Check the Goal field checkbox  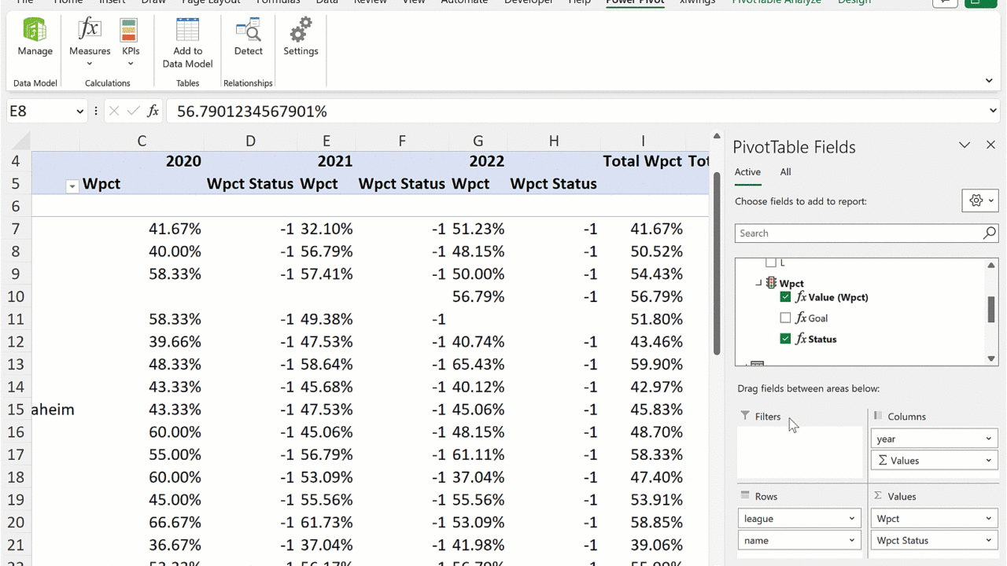[x=785, y=318]
